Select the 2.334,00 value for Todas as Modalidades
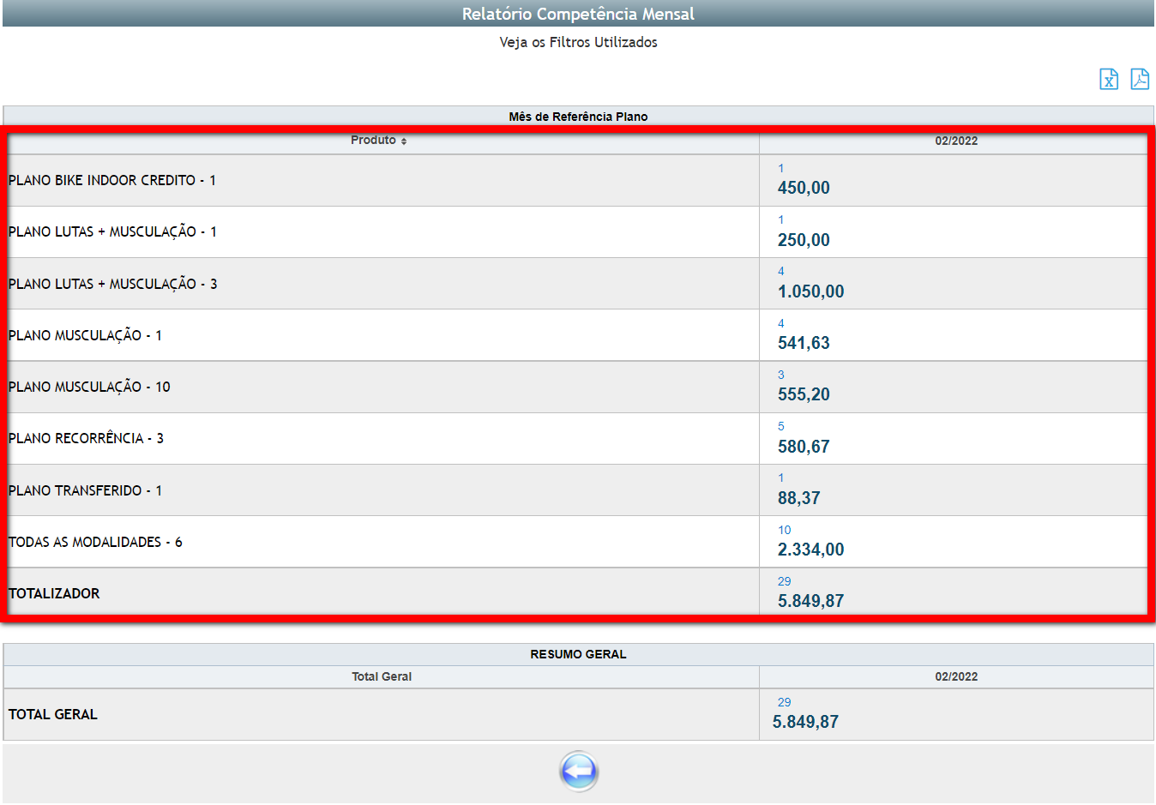 point(810,550)
